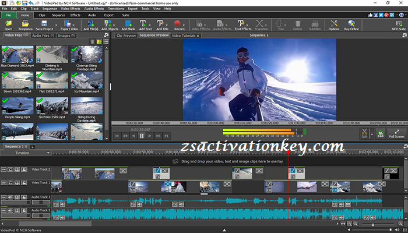The image size is (408, 233).
Task: Toggle lock on Video Track 2
Action: point(24,170)
